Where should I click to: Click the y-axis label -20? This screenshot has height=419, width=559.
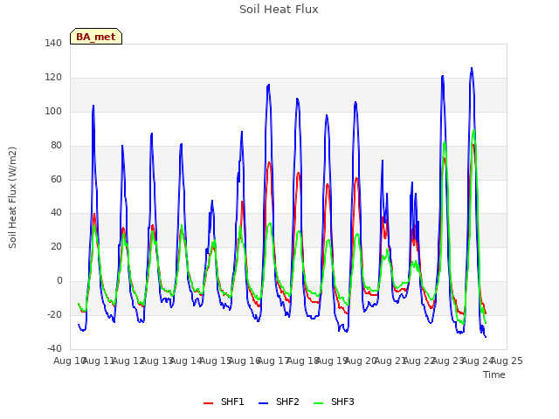pos(54,314)
